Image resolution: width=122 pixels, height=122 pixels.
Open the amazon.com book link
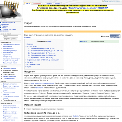coord(88,8)
